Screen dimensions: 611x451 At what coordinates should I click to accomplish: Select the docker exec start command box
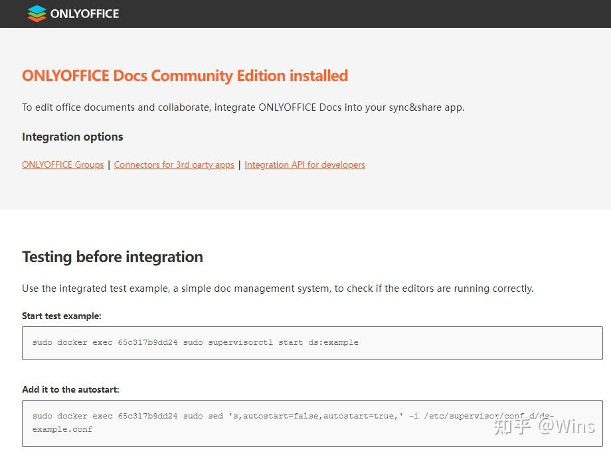305,343
